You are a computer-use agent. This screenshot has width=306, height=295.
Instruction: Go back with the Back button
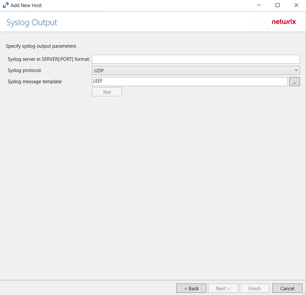(x=191, y=288)
